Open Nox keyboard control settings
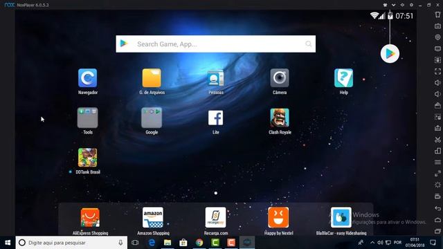 click(x=437, y=26)
